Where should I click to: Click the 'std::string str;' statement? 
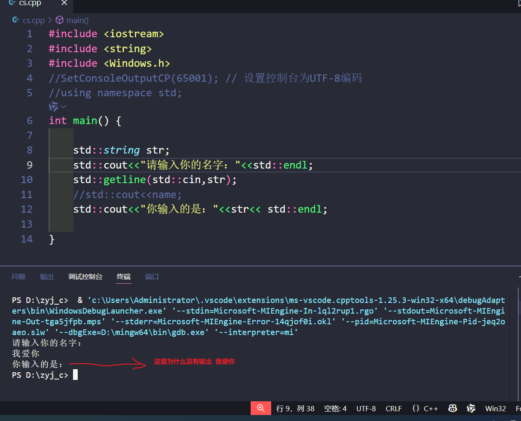click(121, 150)
